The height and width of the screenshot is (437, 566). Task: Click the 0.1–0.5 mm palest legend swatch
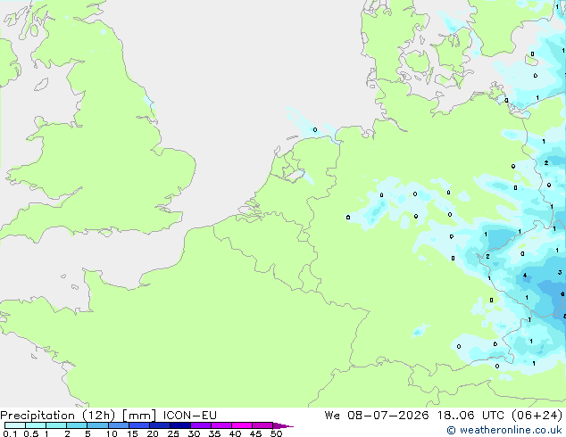pos(15,425)
